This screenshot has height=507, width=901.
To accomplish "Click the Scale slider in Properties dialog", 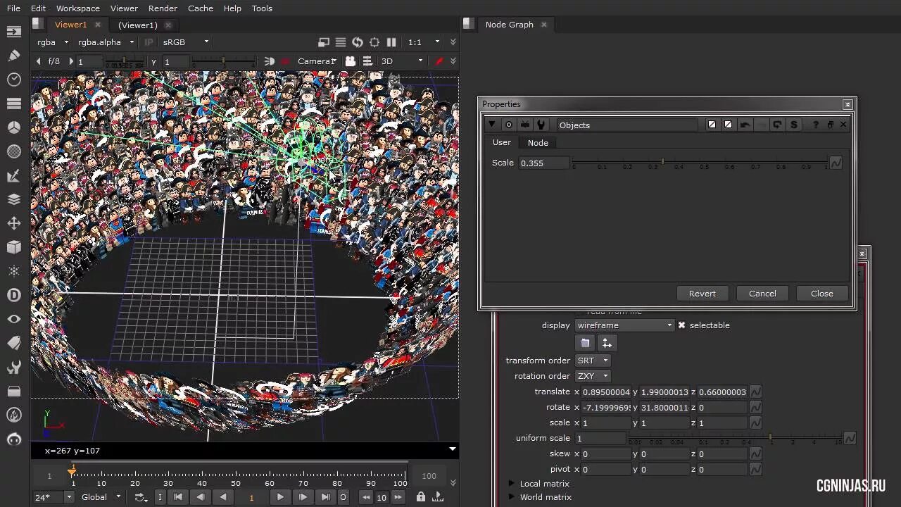I will [700, 163].
